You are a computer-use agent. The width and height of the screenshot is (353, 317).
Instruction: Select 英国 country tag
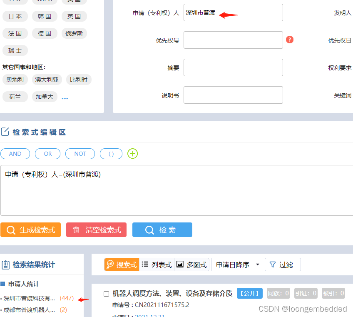click(x=74, y=16)
